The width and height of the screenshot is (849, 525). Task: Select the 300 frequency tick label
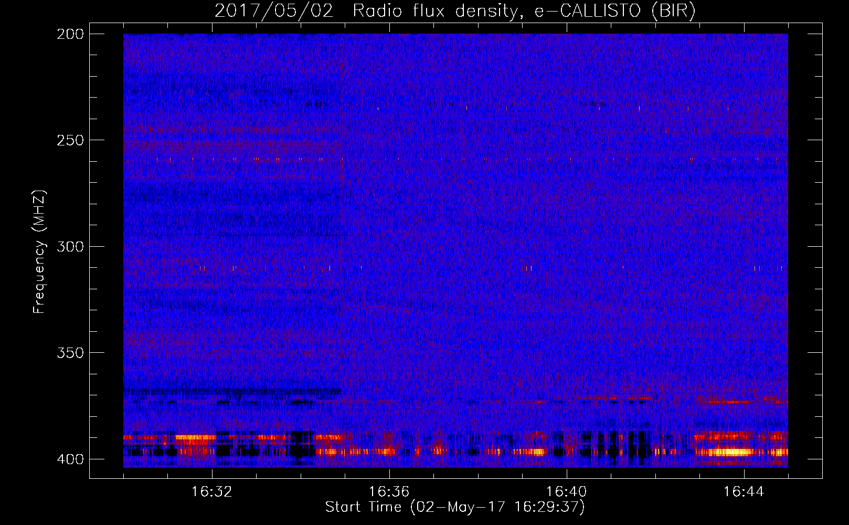(x=70, y=246)
